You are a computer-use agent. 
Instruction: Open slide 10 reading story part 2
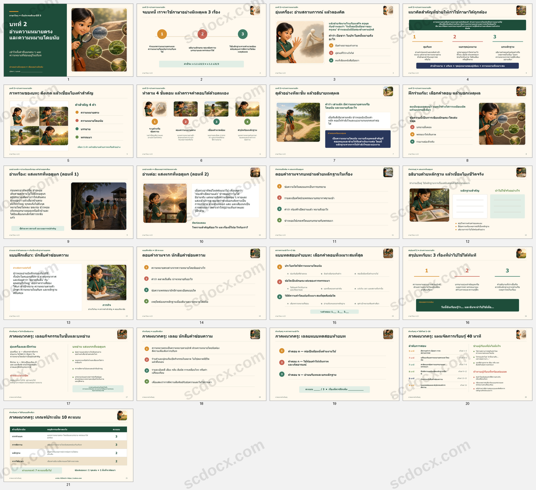pos(201,202)
